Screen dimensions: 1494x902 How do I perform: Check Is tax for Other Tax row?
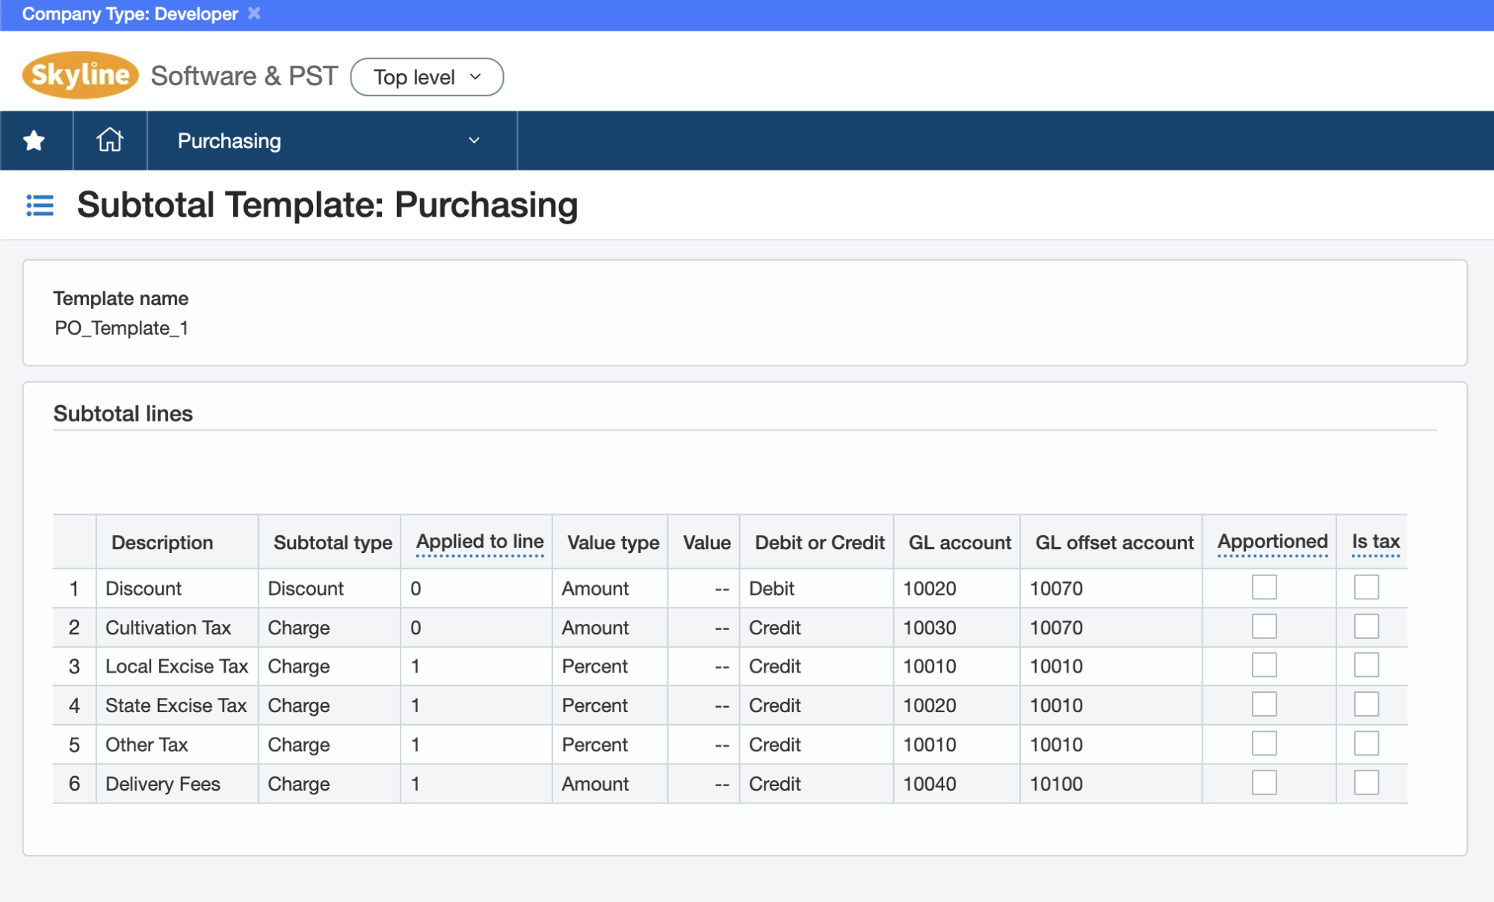(x=1365, y=744)
